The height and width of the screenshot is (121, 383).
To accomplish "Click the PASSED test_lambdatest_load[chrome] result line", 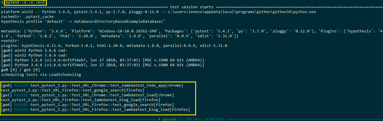I will 94,95.
